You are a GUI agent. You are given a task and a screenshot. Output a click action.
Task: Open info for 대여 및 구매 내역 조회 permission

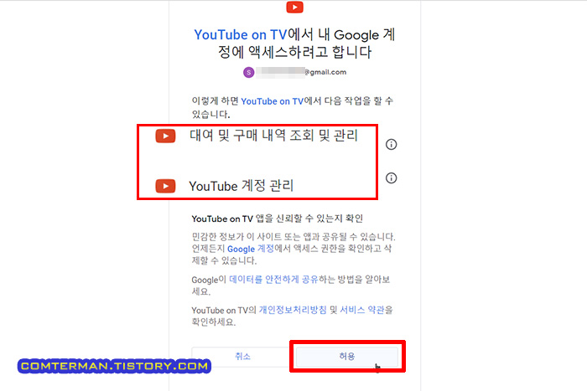click(392, 144)
